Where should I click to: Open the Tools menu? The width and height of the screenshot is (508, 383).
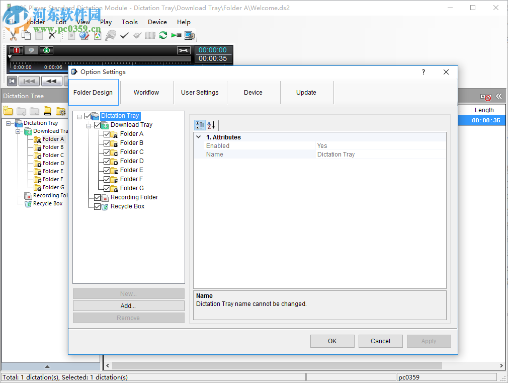[130, 22]
